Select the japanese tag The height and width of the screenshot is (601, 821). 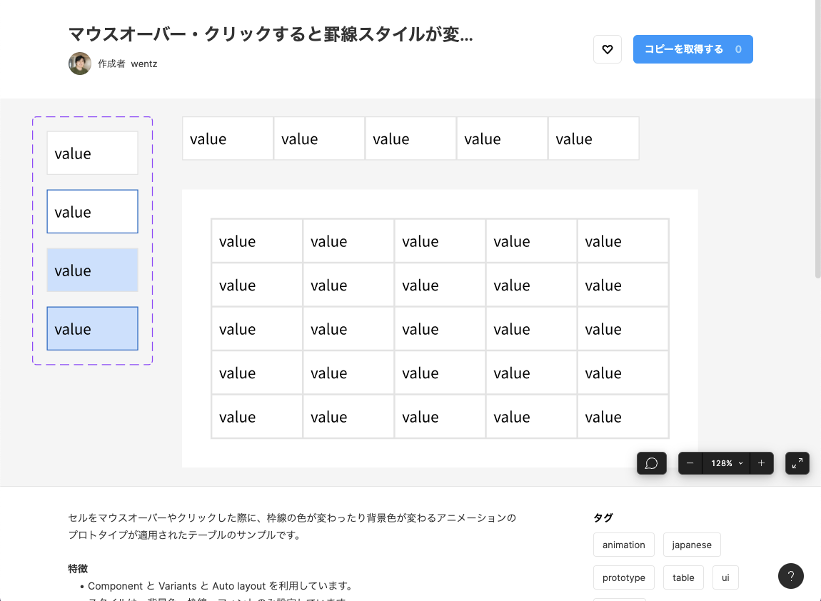(x=691, y=545)
